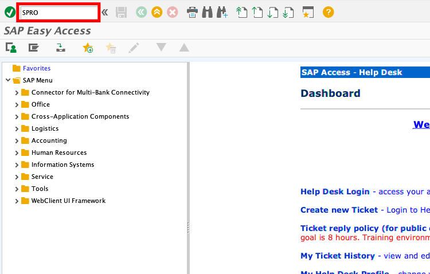Click the SAP Access - Help Desk header
The image size is (430, 274).
[x=351, y=72]
